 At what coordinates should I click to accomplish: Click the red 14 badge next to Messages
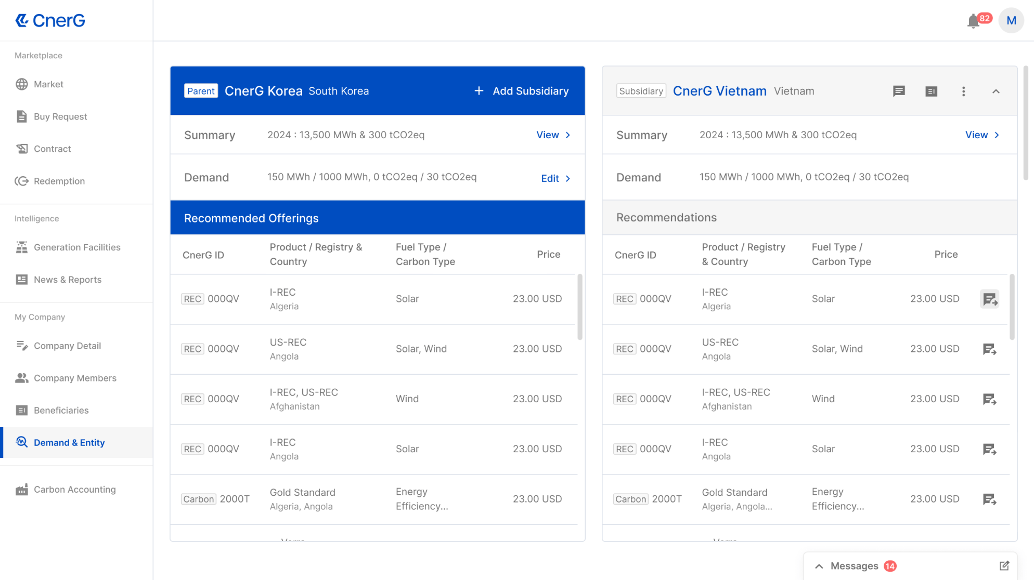(890, 566)
